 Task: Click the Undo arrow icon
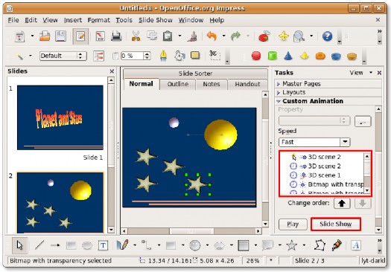tap(212, 36)
